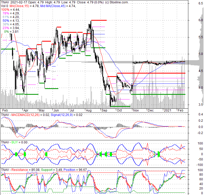Click the 'Mid MA(Close,45)' legend label

[x=53, y=6]
